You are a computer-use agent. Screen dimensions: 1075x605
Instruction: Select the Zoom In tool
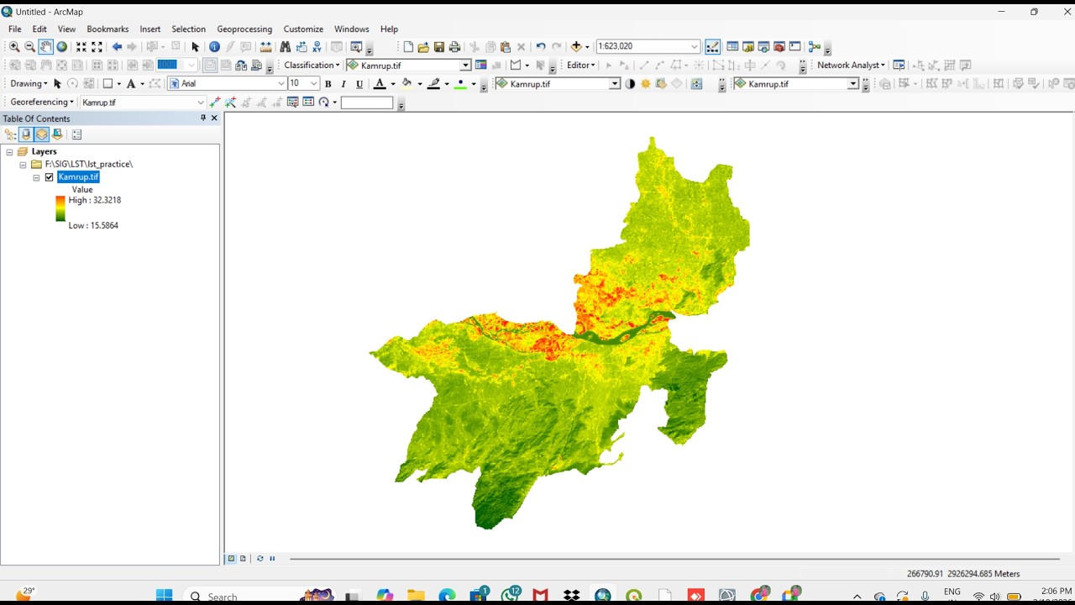point(14,47)
